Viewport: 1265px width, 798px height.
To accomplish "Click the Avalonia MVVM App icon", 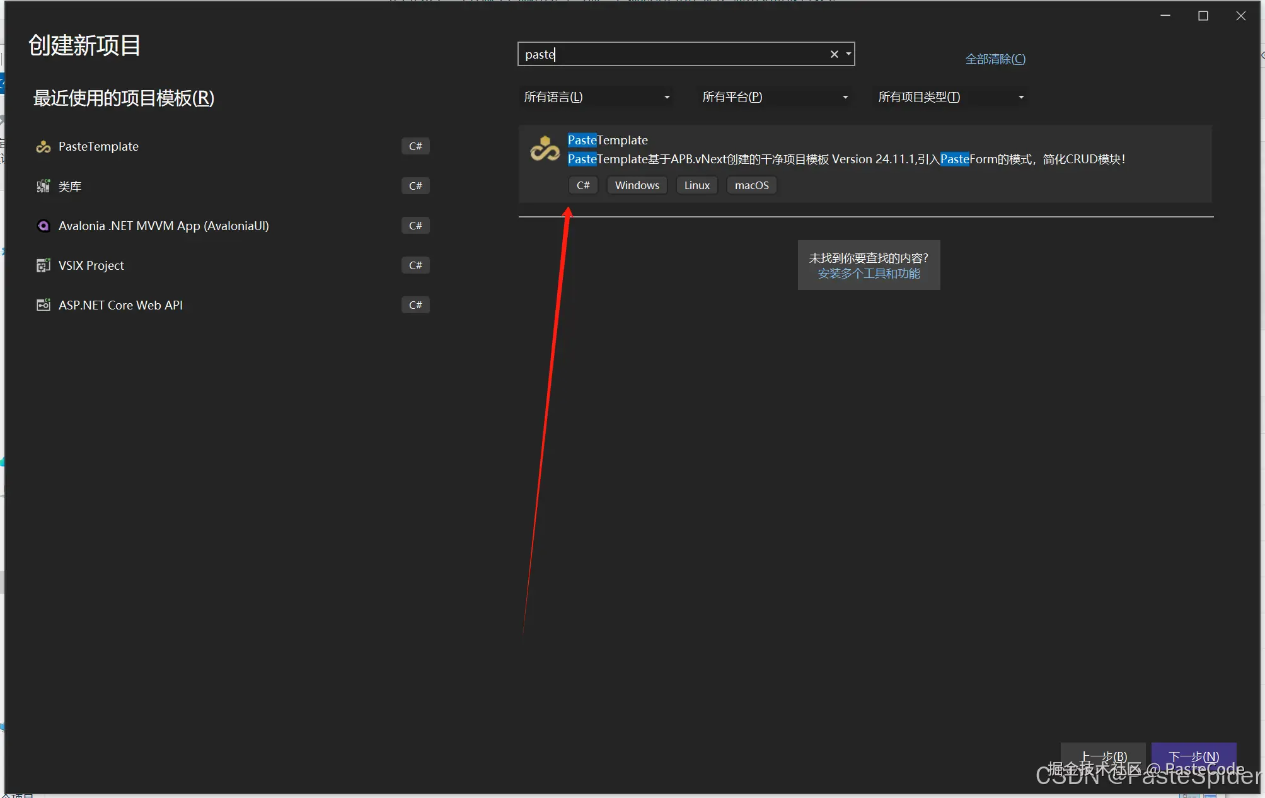I will (43, 226).
